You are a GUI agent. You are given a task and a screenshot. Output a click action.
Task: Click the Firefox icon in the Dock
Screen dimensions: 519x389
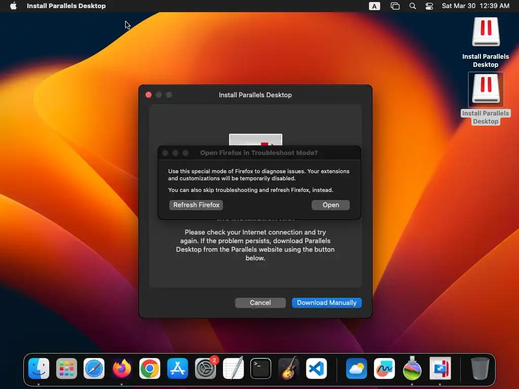pos(122,368)
